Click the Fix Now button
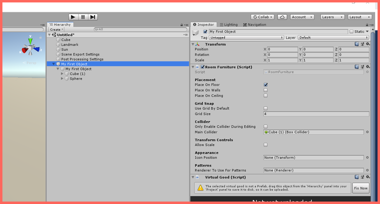Viewport: 380px width, 204px height. (x=361, y=188)
